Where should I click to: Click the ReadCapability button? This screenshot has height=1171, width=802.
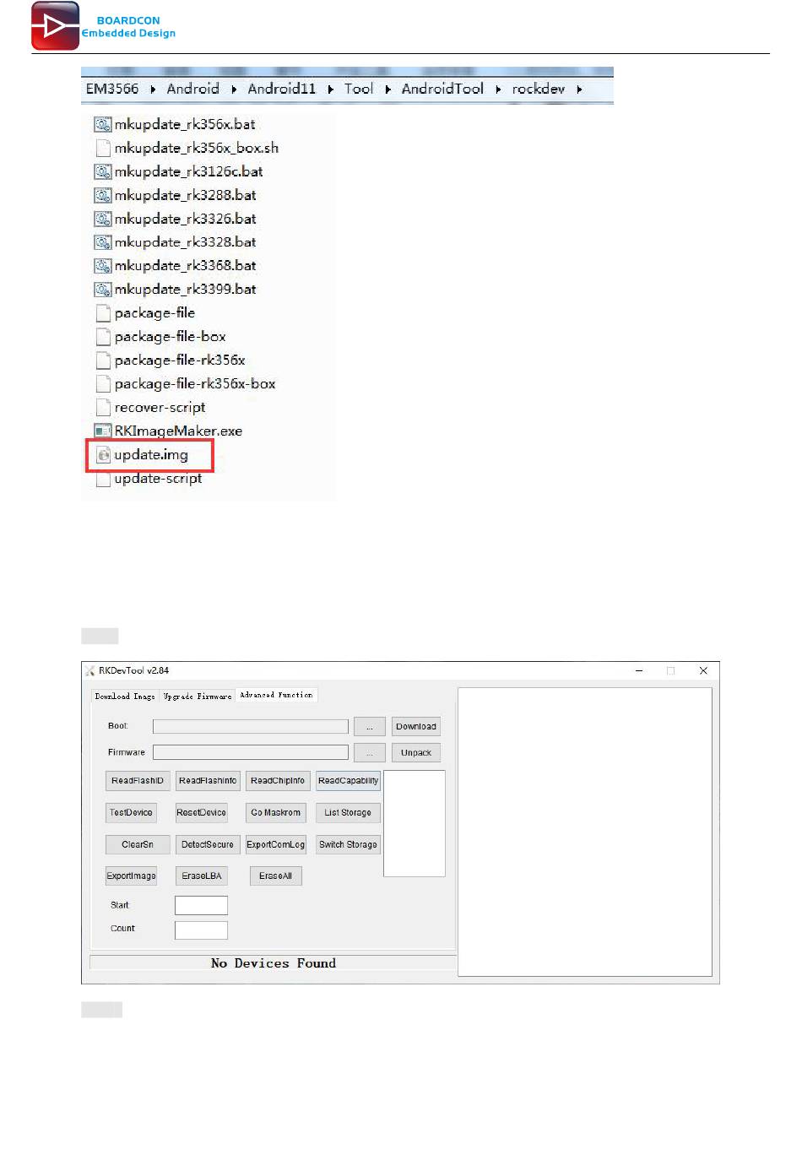(348, 781)
